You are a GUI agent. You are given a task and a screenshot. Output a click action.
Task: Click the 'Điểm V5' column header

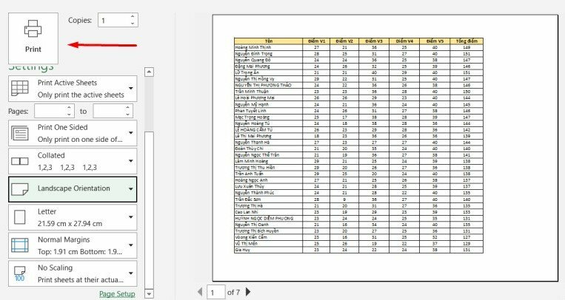tap(435, 41)
